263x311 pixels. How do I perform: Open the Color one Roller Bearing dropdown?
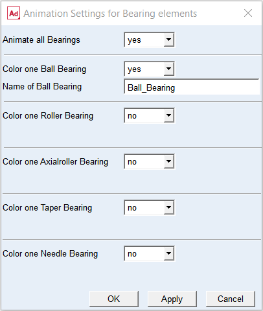149,116
